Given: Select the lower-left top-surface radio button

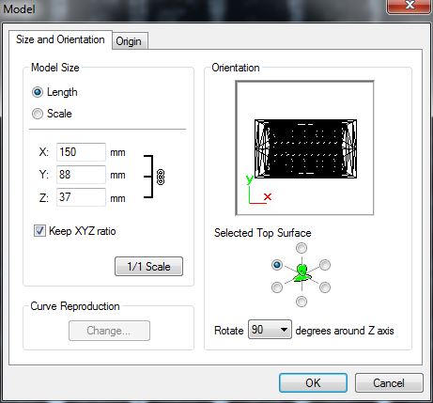Looking at the screenshot, I should click(x=277, y=287).
